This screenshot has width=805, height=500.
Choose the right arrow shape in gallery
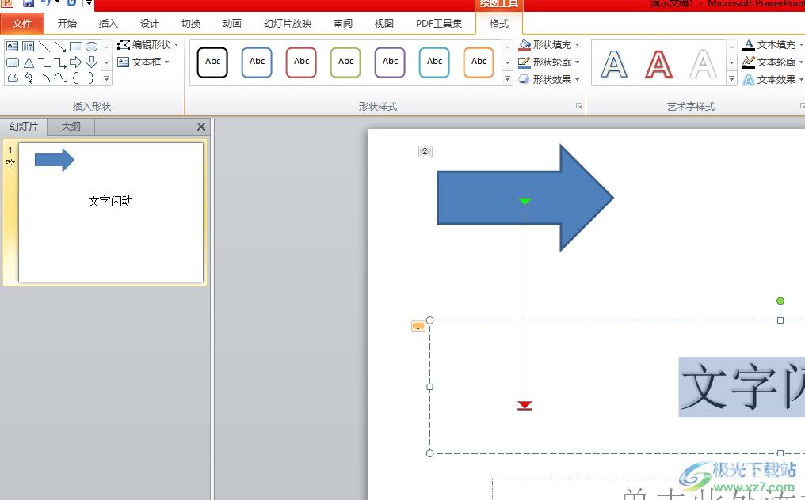[76, 62]
